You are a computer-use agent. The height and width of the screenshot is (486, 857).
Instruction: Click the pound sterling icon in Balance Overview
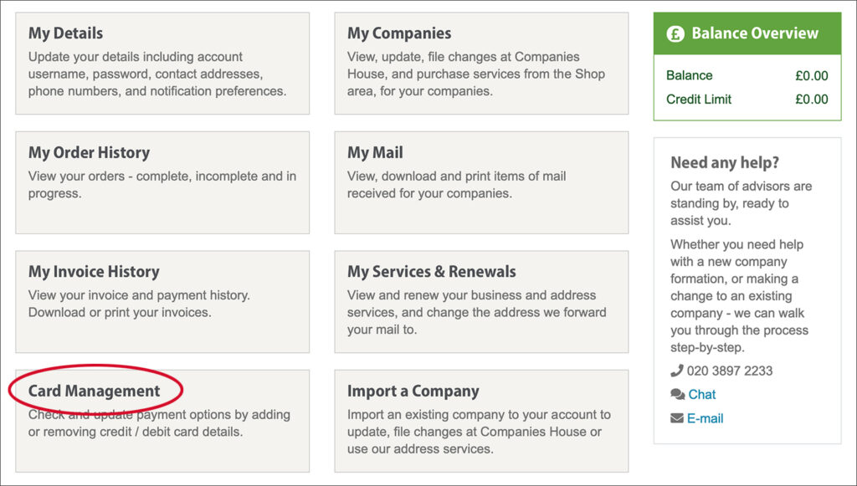675,33
